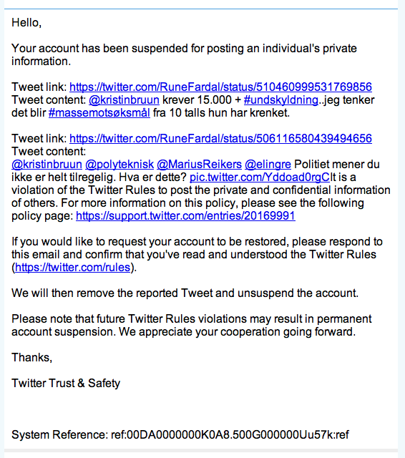
Task: Open the @polyteknisk mention link
Action: (x=119, y=164)
